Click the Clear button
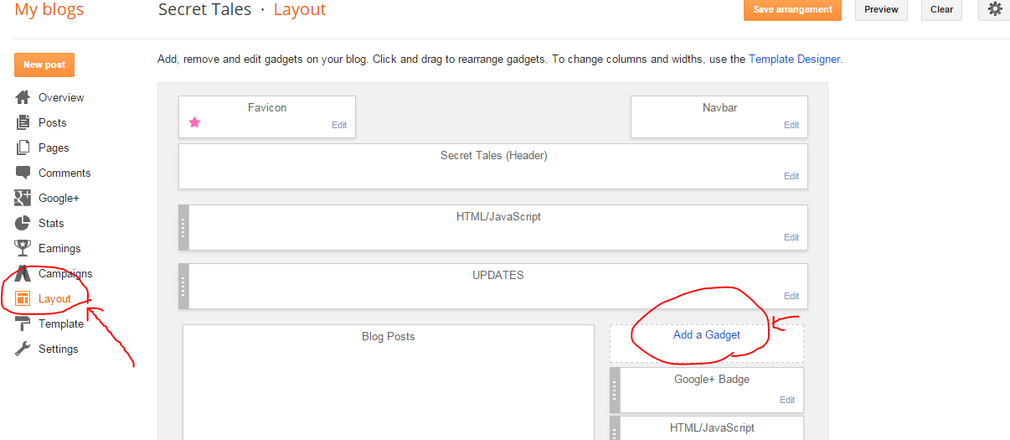The height and width of the screenshot is (440, 1010). coord(941,9)
